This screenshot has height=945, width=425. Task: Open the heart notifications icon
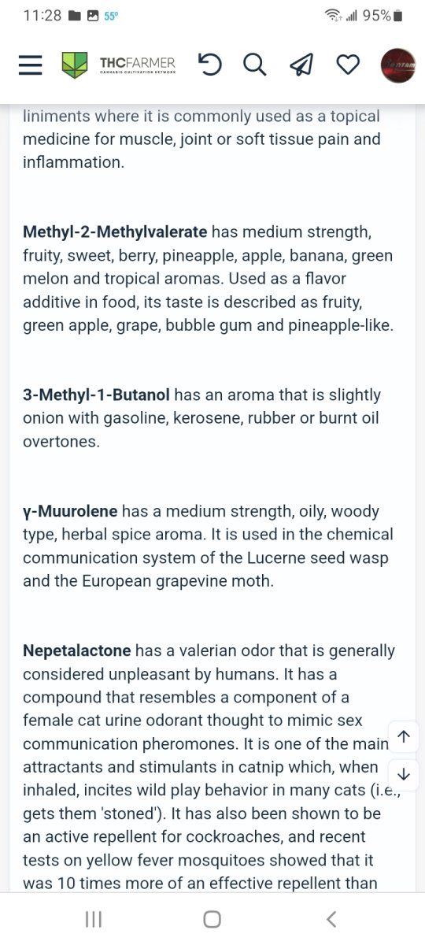(348, 65)
